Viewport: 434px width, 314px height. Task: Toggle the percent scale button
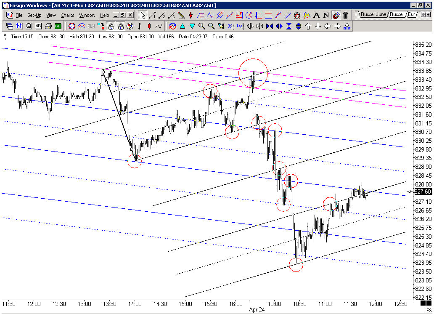point(231,26)
